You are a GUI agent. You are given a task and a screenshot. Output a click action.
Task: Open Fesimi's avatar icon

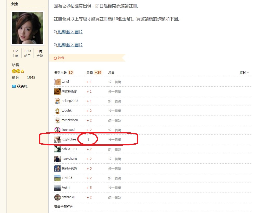(x=57, y=188)
